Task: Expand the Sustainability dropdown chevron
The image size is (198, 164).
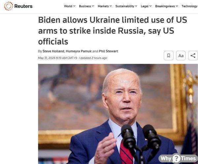Action: pyautogui.click(x=136, y=6)
